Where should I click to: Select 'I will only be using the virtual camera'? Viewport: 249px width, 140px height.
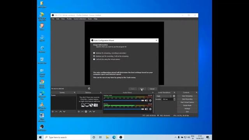107,59
